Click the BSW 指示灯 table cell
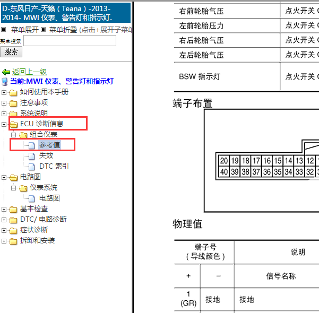Image resolution: width=319 pixels, height=313 pixels. (x=227, y=77)
